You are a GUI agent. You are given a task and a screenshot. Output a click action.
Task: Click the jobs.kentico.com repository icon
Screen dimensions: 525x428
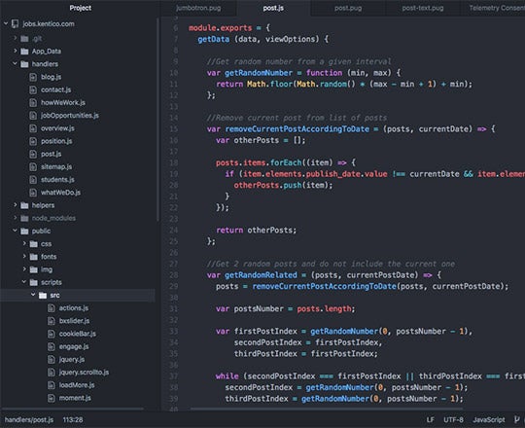[x=15, y=23]
